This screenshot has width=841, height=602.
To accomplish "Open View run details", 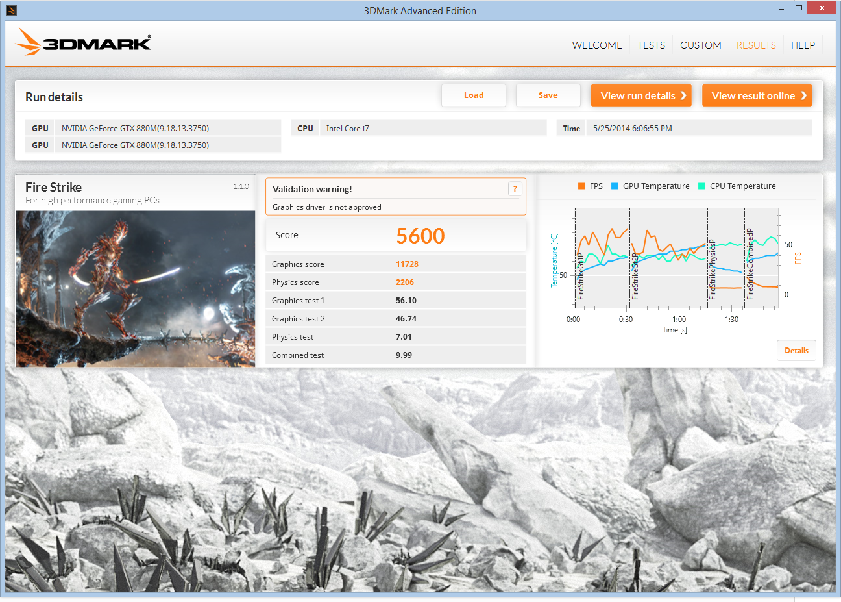I will (641, 95).
